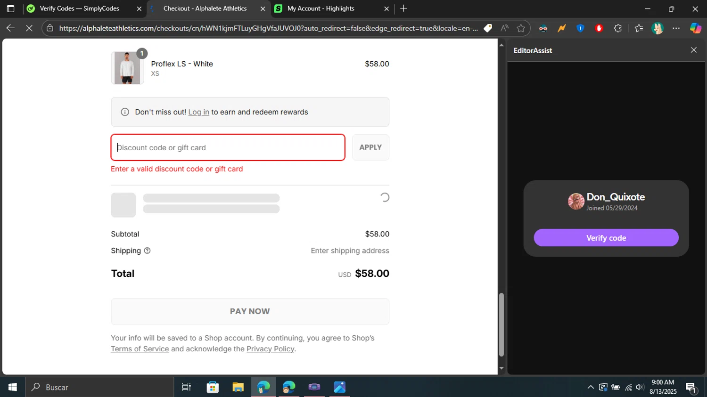Image resolution: width=707 pixels, height=397 pixels.
Task: Open the second Edge profile taskbar icon
Action: click(x=289, y=387)
